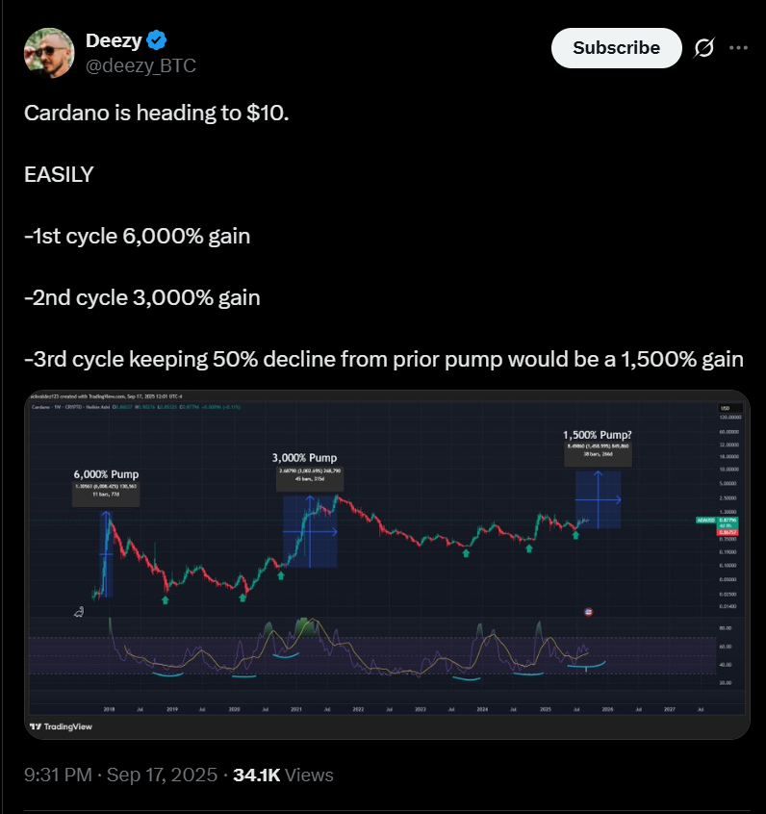Click Deezy's blue verified badge
766x814 pixels.
(x=156, y=40)
